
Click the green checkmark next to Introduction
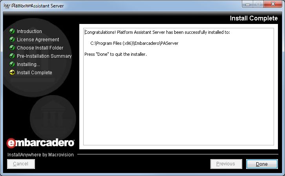pyautogui.click(x=12, y=31)
